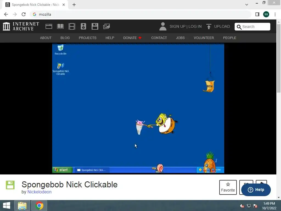Screen dimensions: 281x211
Task: Open the HELP menu item
Action: pos(110,38)
